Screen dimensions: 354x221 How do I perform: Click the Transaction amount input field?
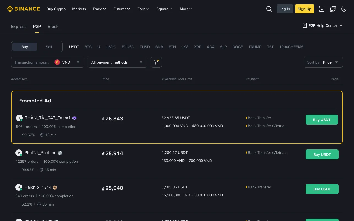click(x=32, y=62)
